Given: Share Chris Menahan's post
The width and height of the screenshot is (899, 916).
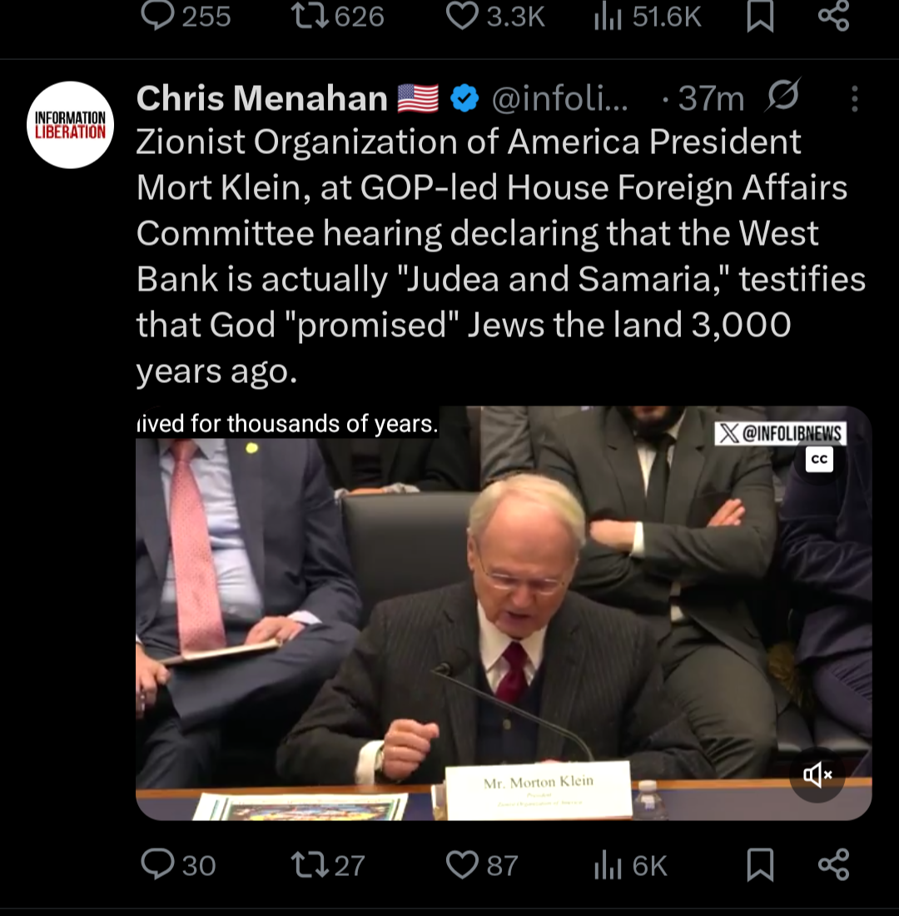Looking at the screenshot, I should pyautogui.click(x=833, y=865).
